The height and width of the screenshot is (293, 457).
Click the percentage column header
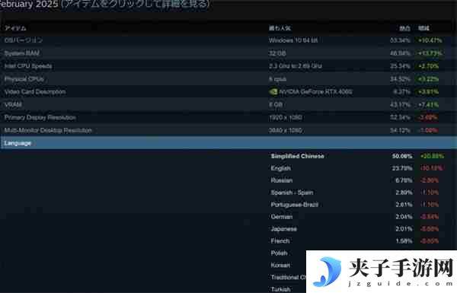404,28
